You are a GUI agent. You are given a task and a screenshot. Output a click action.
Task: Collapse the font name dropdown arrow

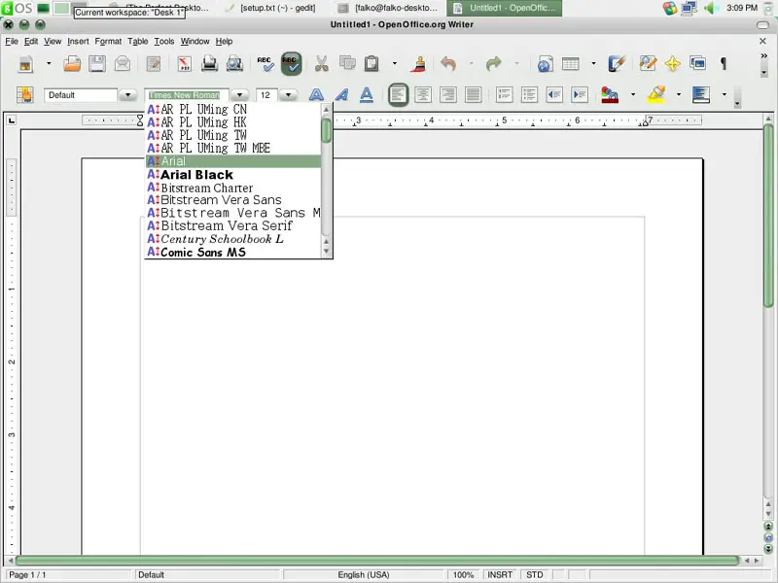pos(239,94)
